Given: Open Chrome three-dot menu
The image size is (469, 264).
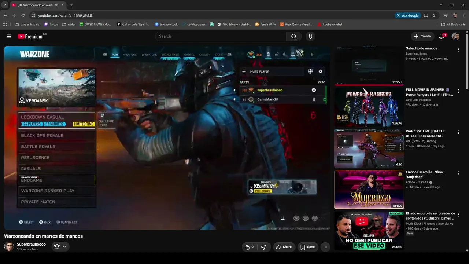Looking at the screenshot, I should 464,15.
